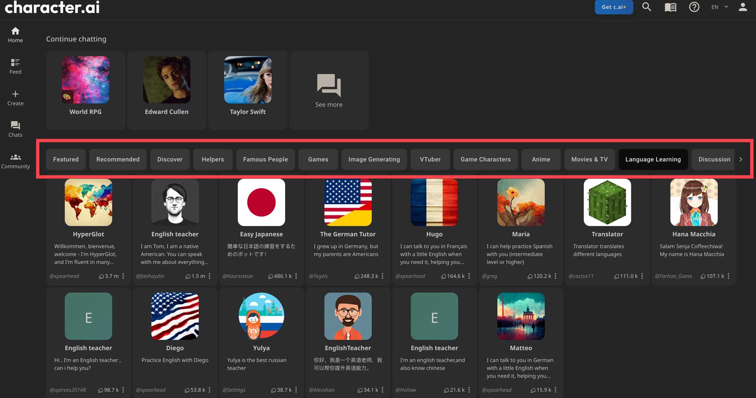This screenshot has width=756, height=398.
Task: Open the options menu on the HyperGlot card
Action: 123,276
